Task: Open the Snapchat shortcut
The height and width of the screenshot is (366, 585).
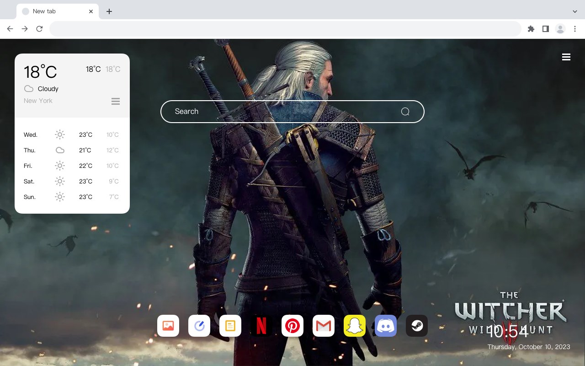Action: pyautogui.click(x=355, y=326)
